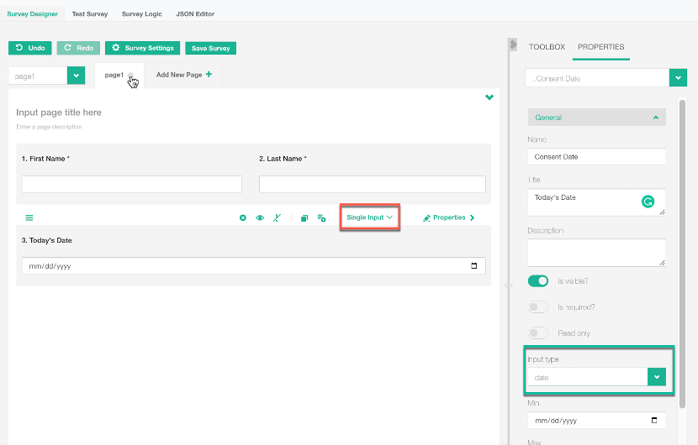The height and width of the screenshot is (445, 698).
Task: Enable the Is required switch
Action: 537,307
